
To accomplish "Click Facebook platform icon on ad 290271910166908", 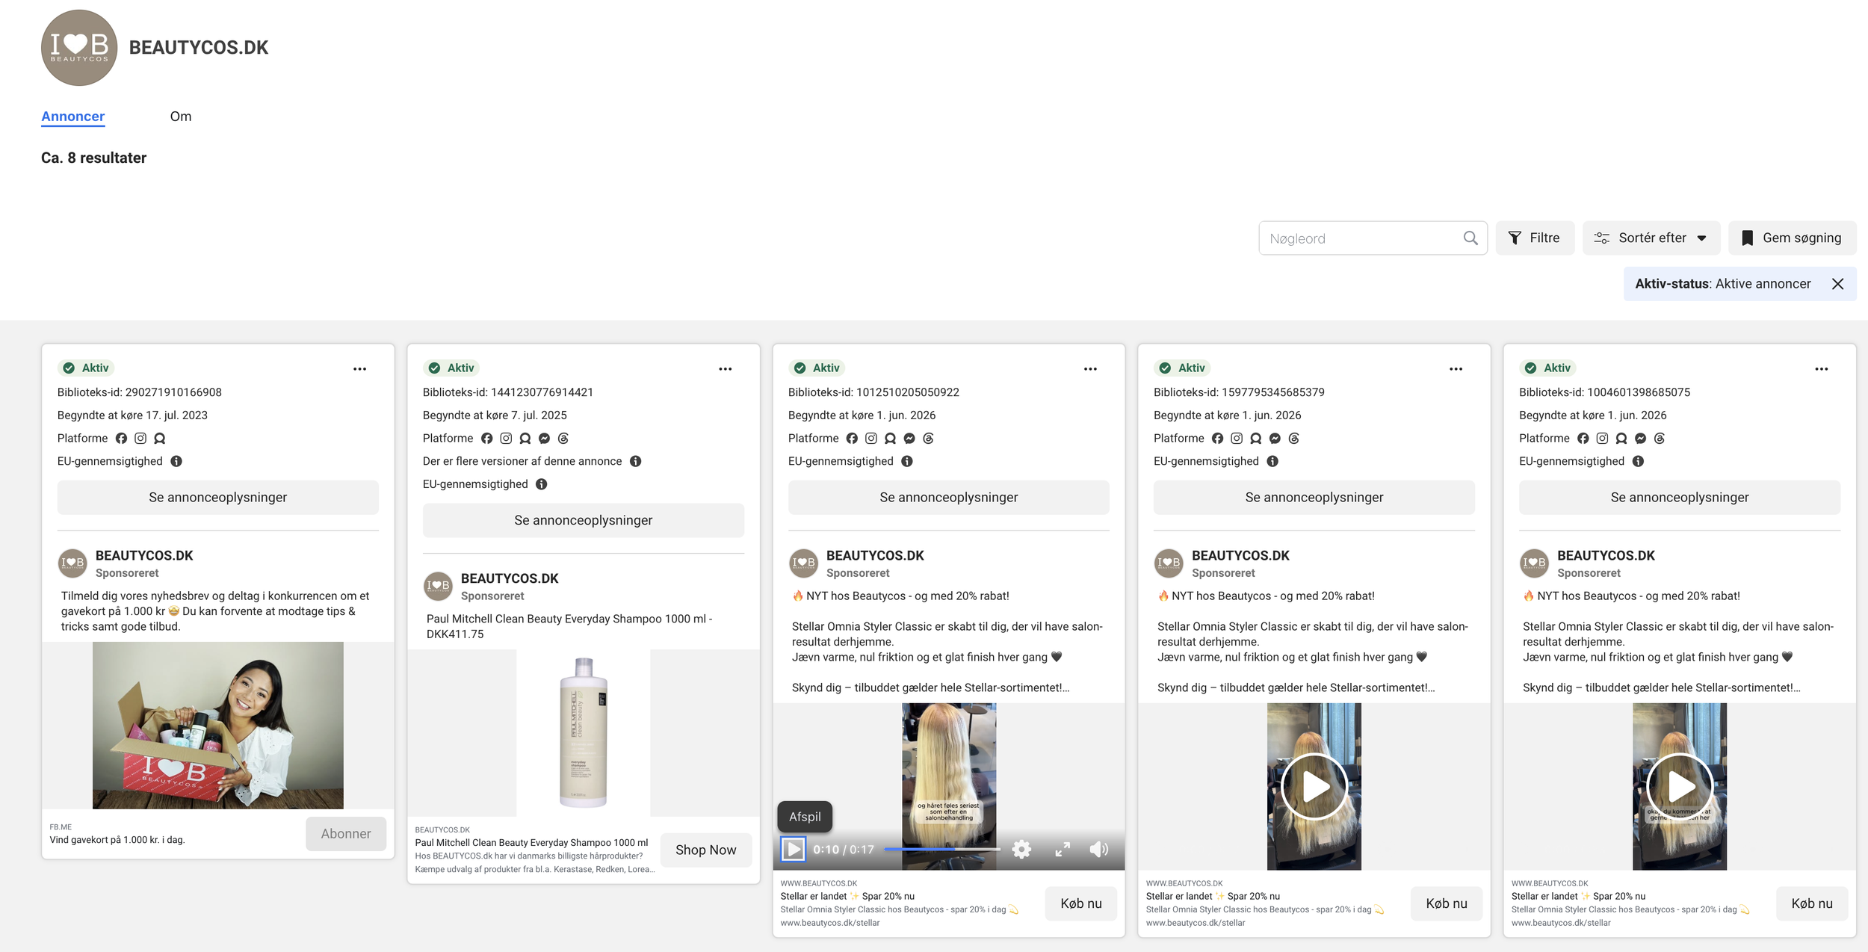I will coord(121,439).
